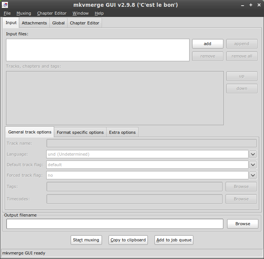Open the File menu
This screenshot has width=264, height=259.
tap(7, 13)
